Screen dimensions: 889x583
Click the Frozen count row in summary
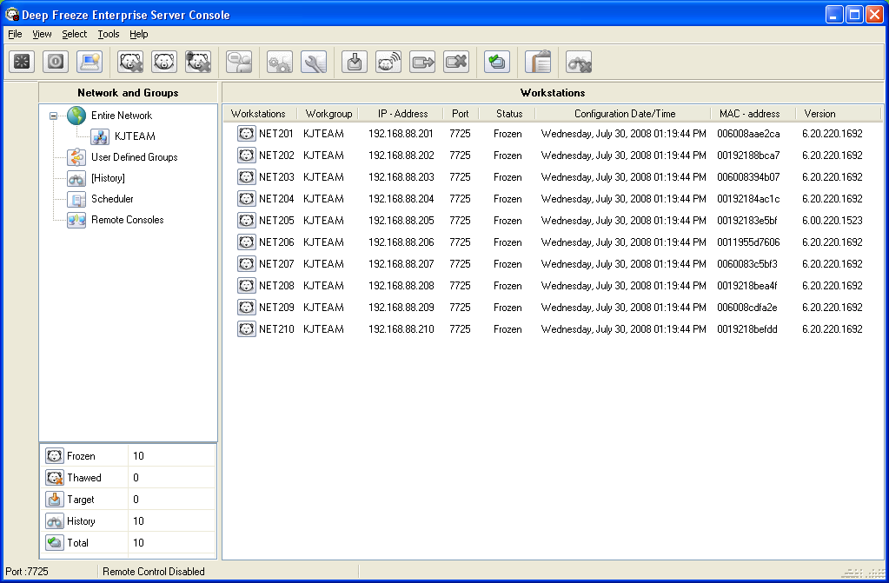pos(129,456)
